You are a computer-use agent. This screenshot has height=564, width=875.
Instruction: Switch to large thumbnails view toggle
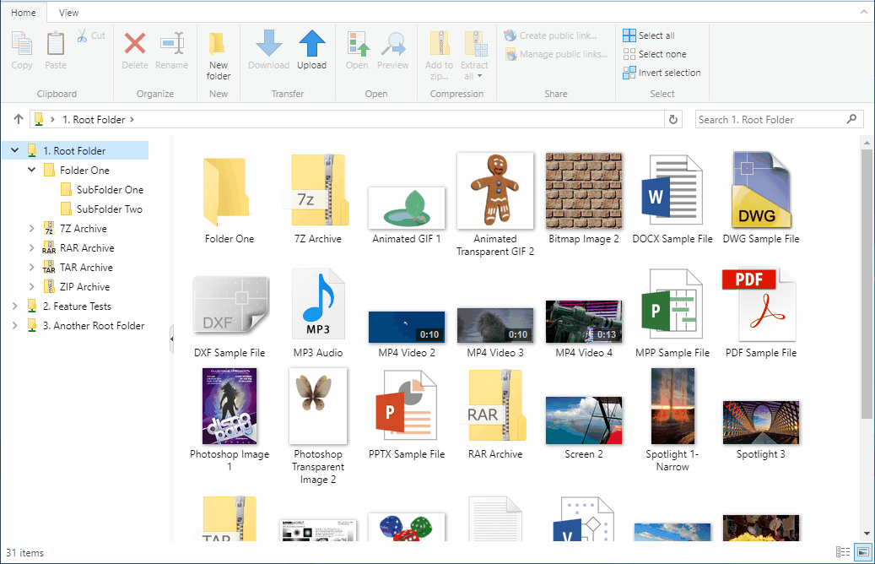coord(862,552)
